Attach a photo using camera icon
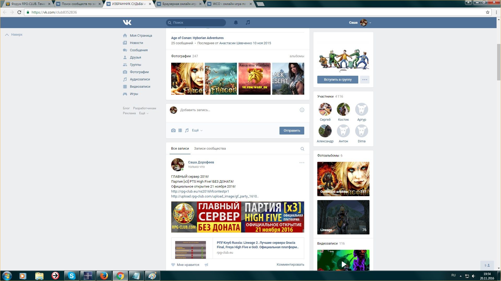 [173, 130]
